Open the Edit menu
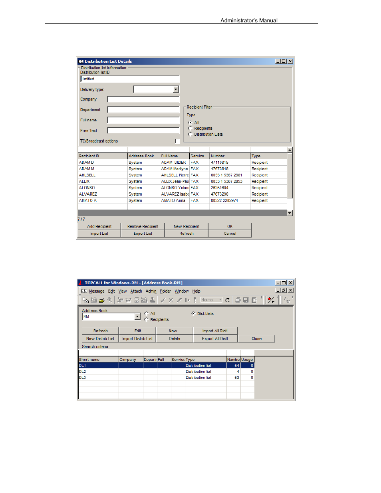The height and width of the screenshot is (493, 381). coord(111,291)
